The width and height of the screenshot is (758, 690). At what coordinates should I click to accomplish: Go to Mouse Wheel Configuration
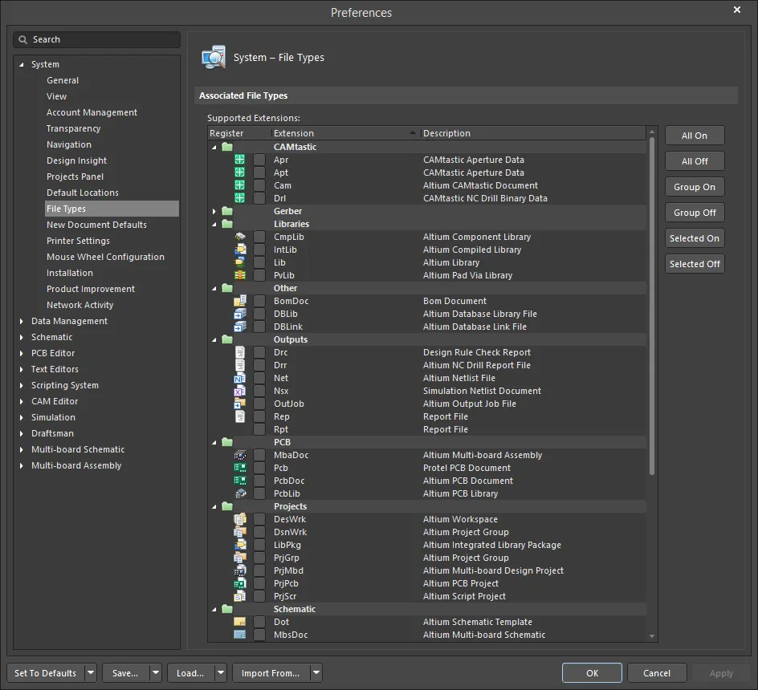tap(105, 257)
